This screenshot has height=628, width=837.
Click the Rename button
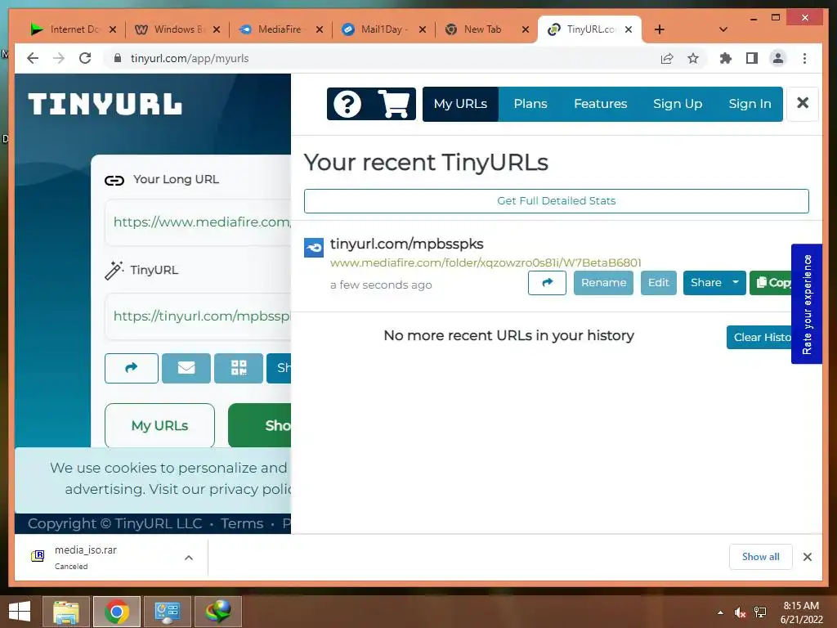[x=603, y=282]
